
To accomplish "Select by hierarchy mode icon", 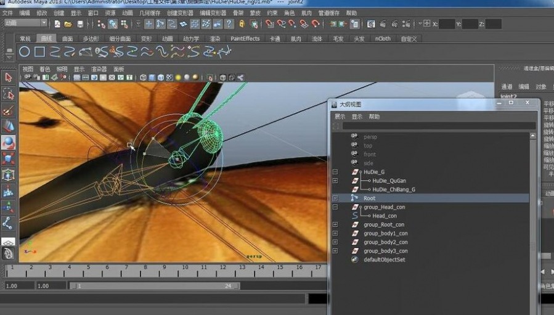I will (x=102, y=24).
